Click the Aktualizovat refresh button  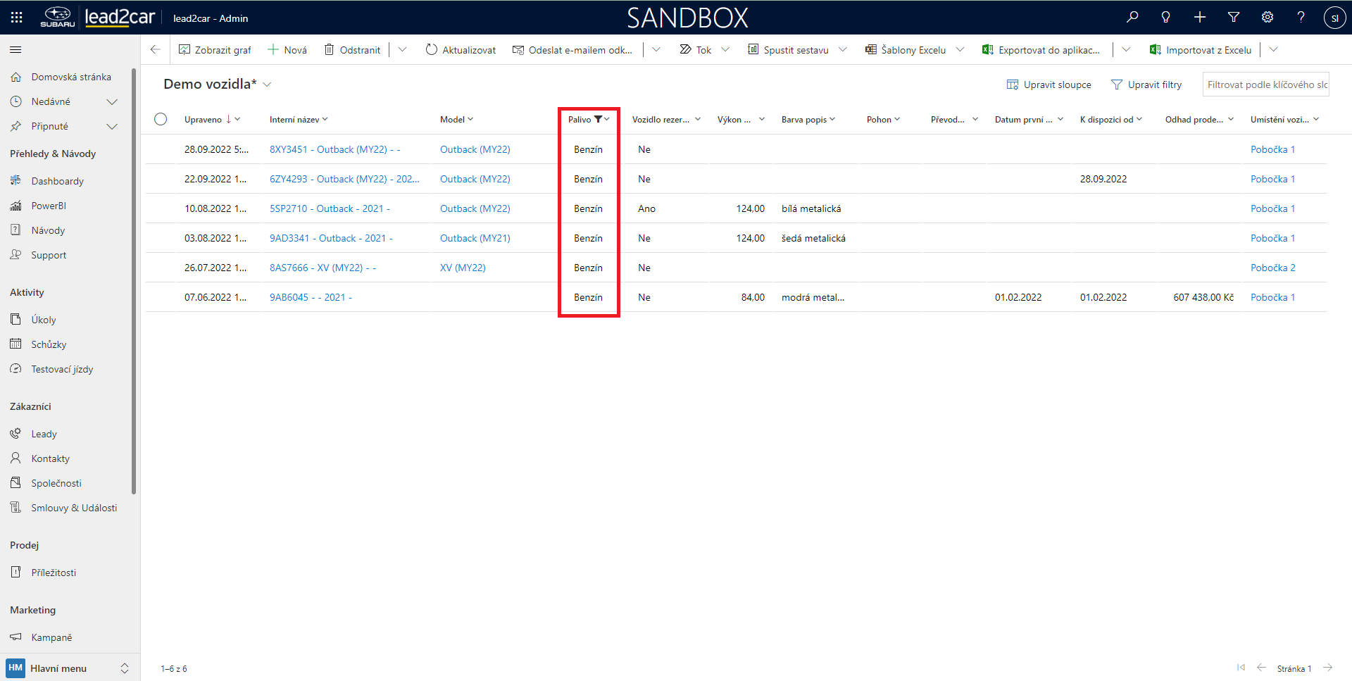pos(461,50)
